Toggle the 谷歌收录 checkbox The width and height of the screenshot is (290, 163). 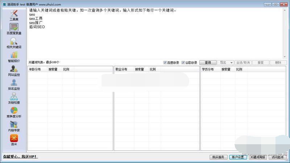click(183, 62)
